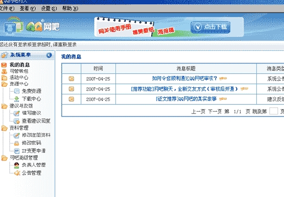Click the 网管钱包 icon
The image size is (284, 197).
[x=4, y=71]
